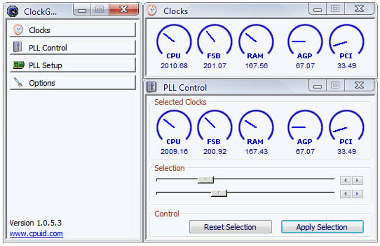Viewport: 380px width, 246px height.
Task: Click the Clocks window title bar icon
Action: [152, 10]
